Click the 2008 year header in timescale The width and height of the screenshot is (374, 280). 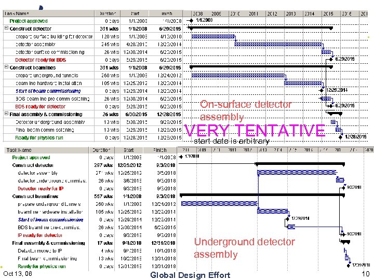click(x=198, y=14)
